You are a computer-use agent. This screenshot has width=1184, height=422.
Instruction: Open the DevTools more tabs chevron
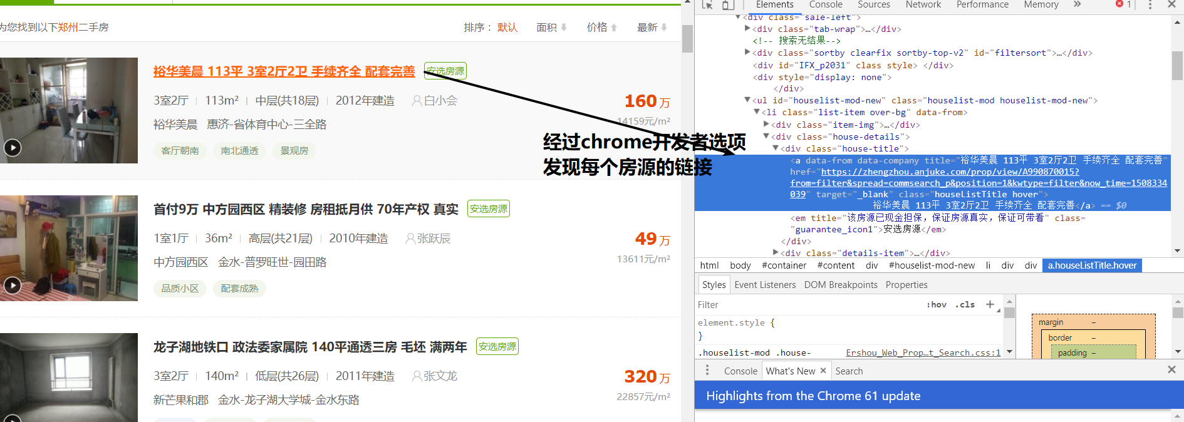click(x=1078, y=4)
